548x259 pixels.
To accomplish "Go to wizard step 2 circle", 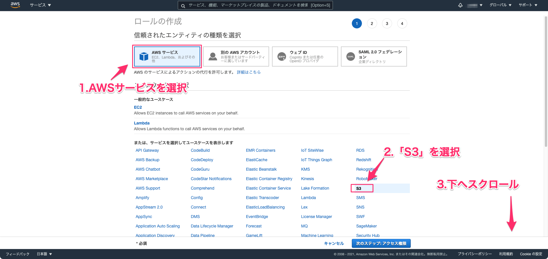I will coord(372,24).
